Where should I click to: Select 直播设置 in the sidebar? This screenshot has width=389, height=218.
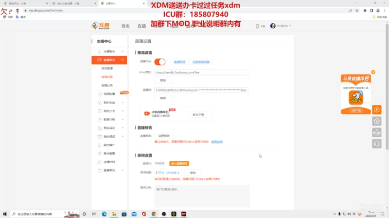[x=107, y=77]
